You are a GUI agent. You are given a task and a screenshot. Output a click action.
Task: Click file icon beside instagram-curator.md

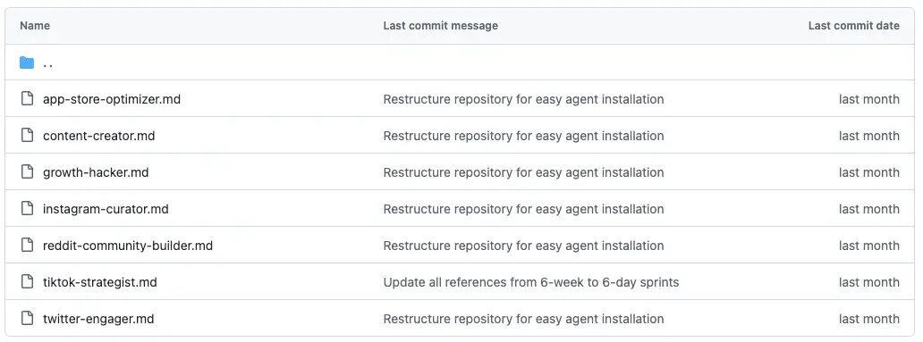(27, 209)
